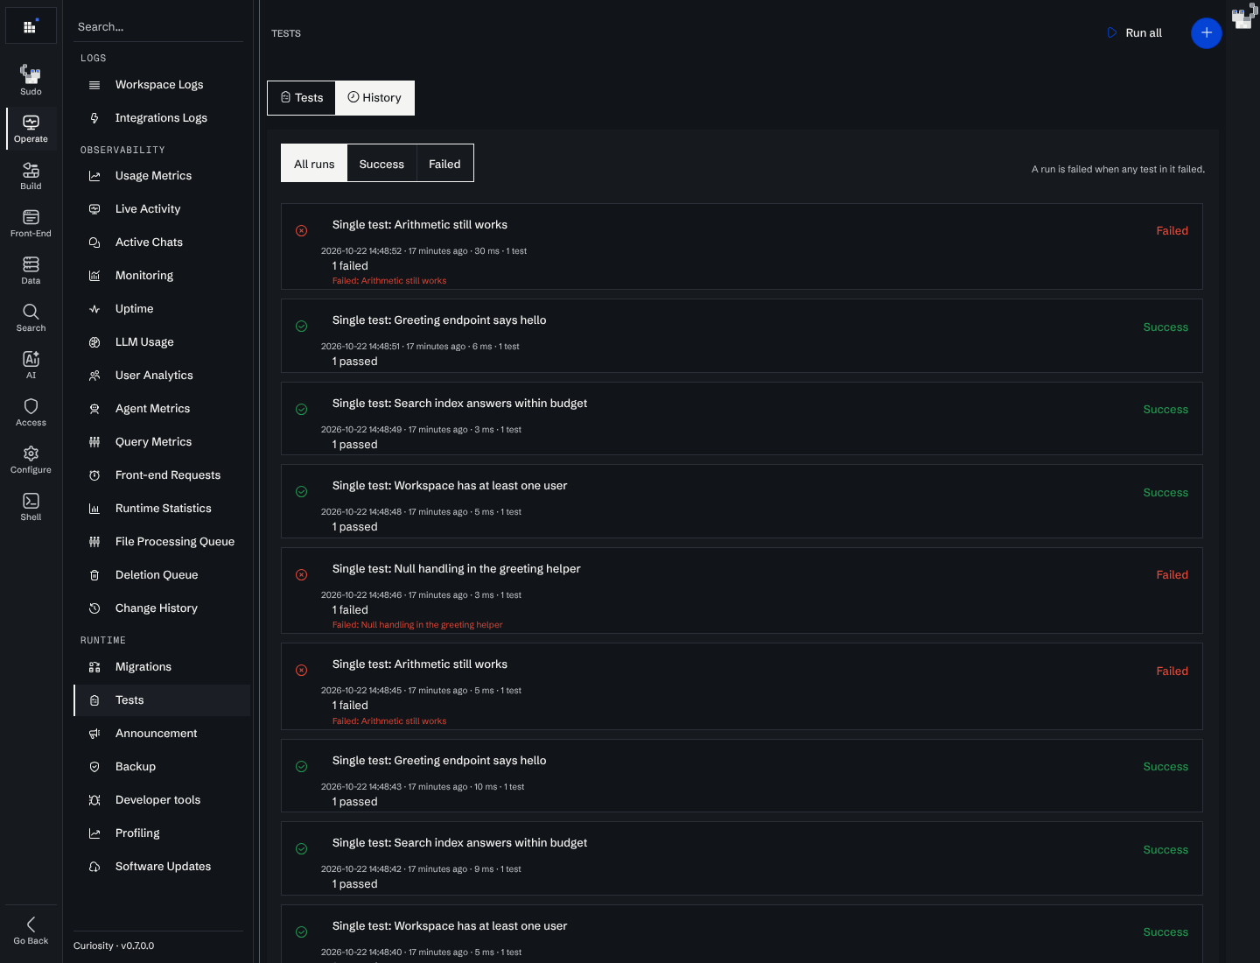Open Live Activity page

162,209
